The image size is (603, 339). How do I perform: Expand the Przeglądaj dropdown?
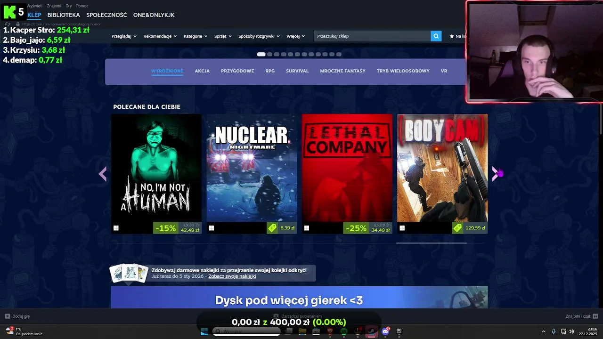click(124, 36)
